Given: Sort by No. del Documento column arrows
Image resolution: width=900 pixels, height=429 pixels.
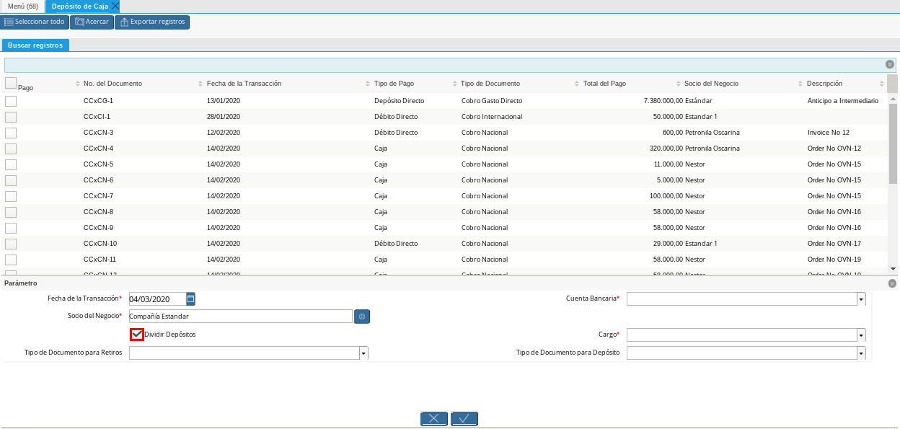Looking at the screenshot, I should pyautogui.click(x=78, y=84).
